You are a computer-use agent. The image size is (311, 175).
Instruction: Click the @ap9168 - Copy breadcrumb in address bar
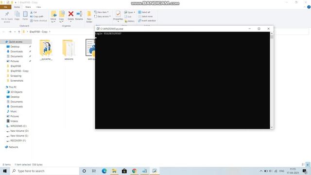(x=38, y=32)
